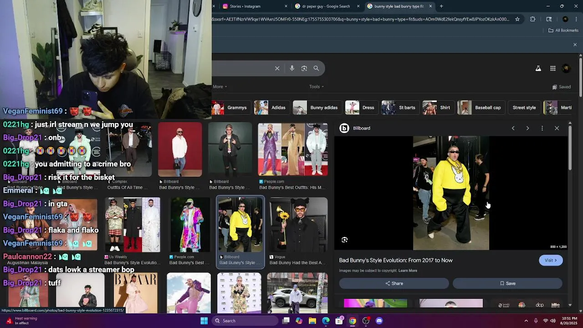The image size is (583, 328).
Task: Filter images by Bunny adidas chip
Action: 317,108
